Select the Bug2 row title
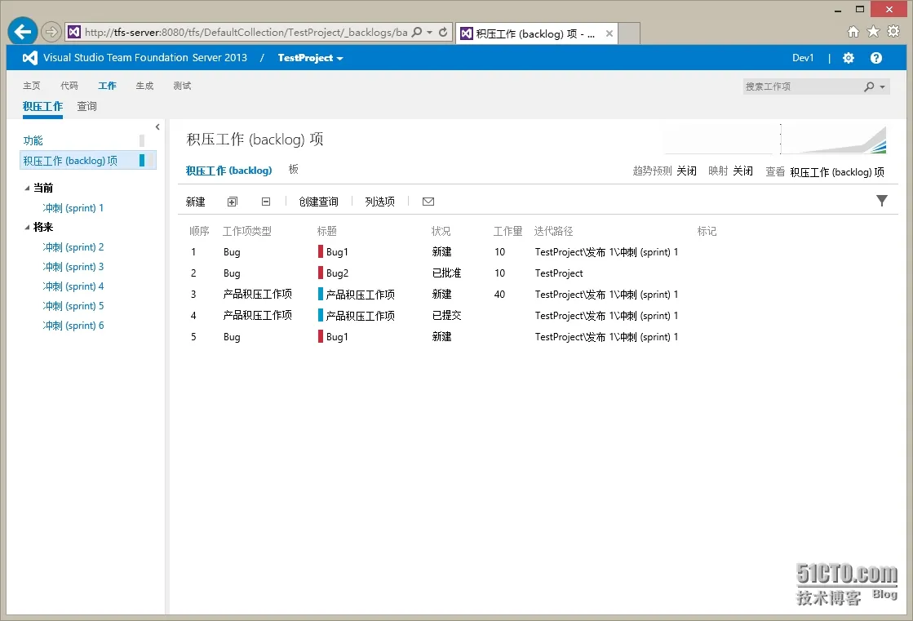913x621 pixels. click(337, 273)
